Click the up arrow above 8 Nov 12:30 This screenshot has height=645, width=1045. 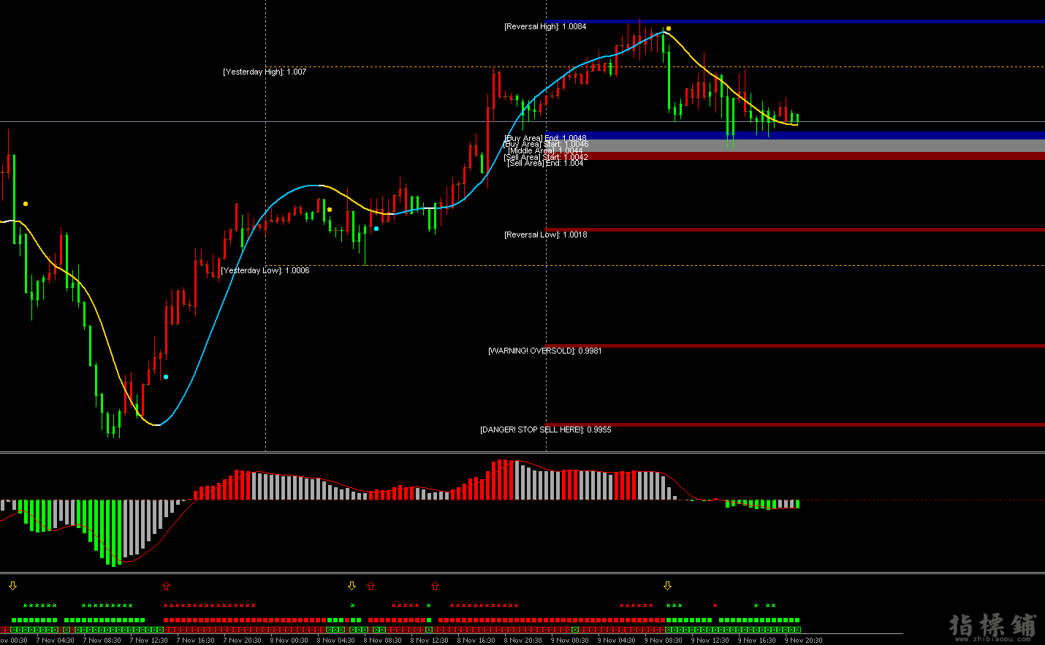point(435,586)
